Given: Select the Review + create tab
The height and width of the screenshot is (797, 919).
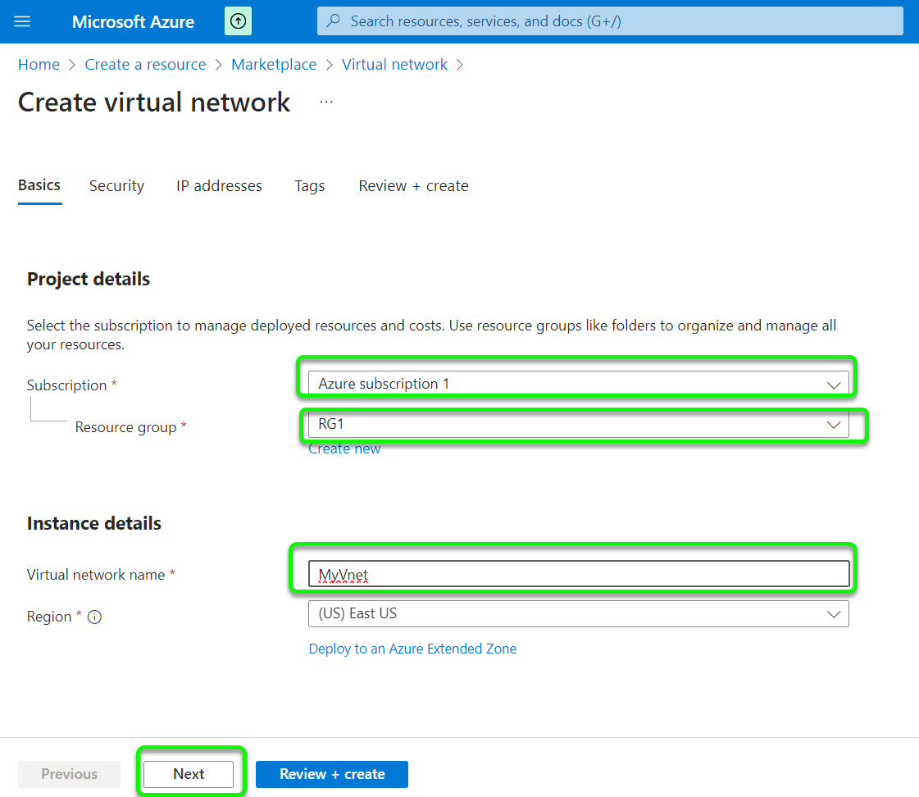Looking at the screenshot, I should (x=413, y=186).
